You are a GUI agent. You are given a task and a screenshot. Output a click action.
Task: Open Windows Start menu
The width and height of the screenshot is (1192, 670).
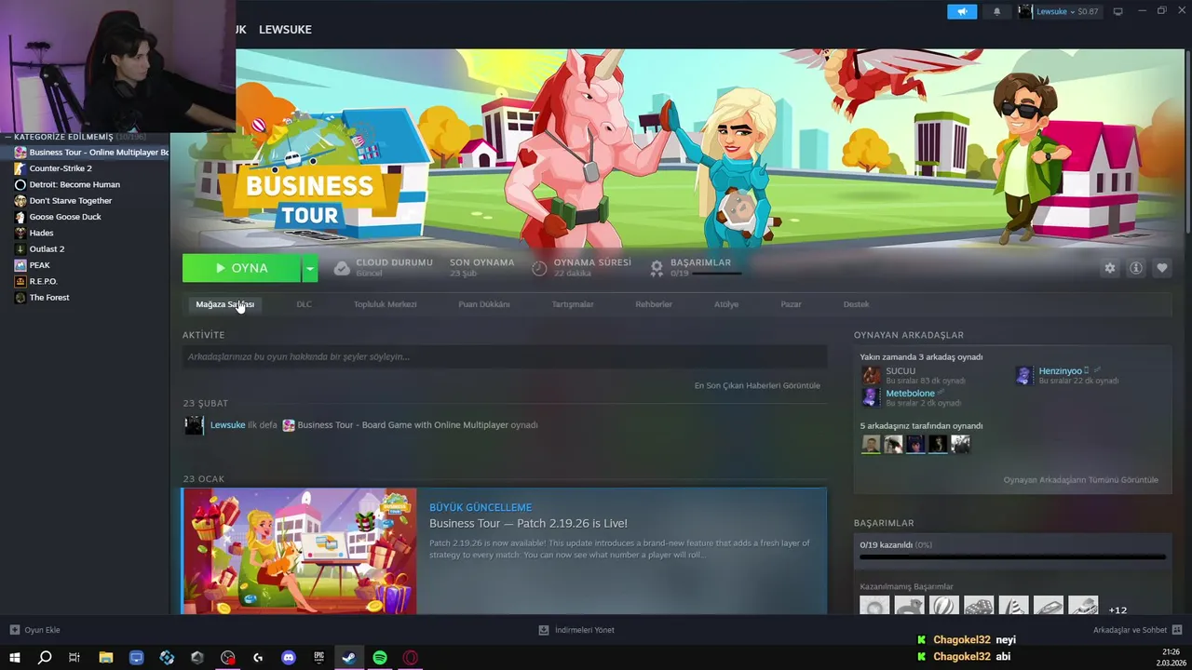(x=14, y=658)
